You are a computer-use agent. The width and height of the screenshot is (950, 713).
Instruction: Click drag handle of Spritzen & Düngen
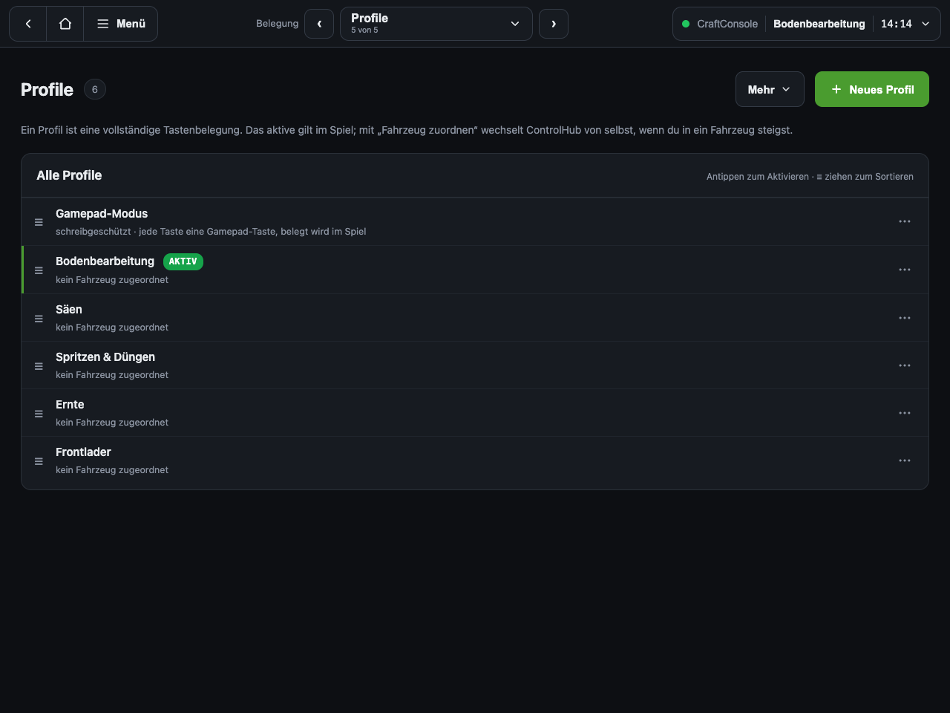tap(39, 366)
